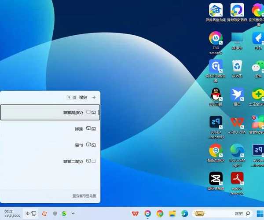This screenshot has width=264, height=220.
Task: Open the This PC monitor icon
Action: 237,39
